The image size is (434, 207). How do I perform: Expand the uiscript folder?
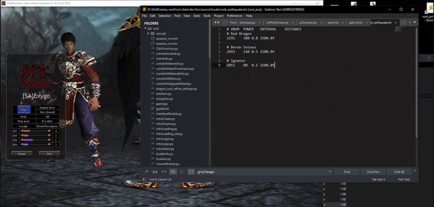pyautogui.click(x=148, y=33)
